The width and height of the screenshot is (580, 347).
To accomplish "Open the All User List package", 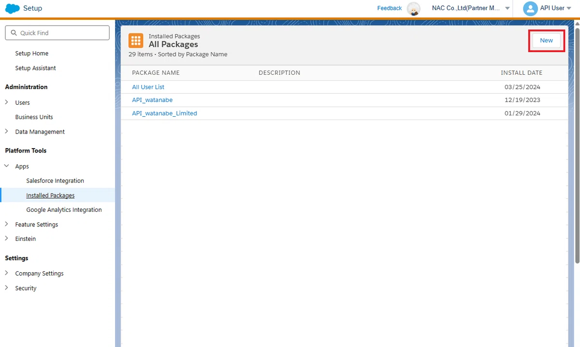I will [x=148, y=87].
